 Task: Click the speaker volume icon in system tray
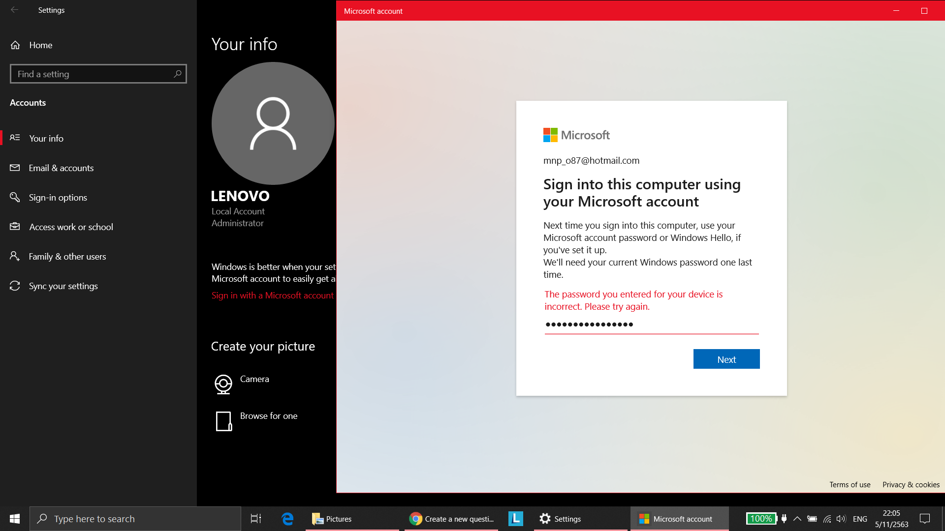coord(840,518)
